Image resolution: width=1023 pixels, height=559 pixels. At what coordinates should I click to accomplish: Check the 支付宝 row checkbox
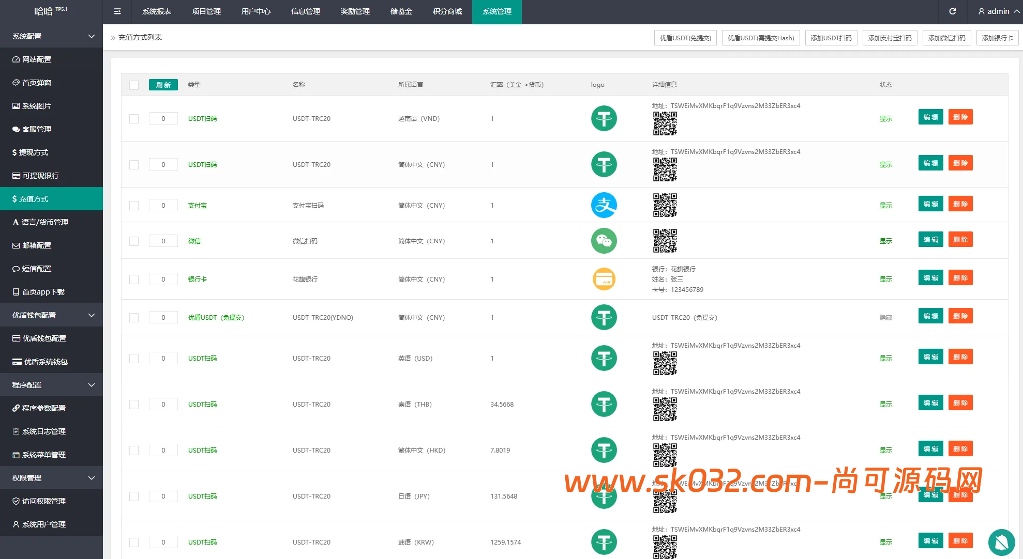point(134,206)
